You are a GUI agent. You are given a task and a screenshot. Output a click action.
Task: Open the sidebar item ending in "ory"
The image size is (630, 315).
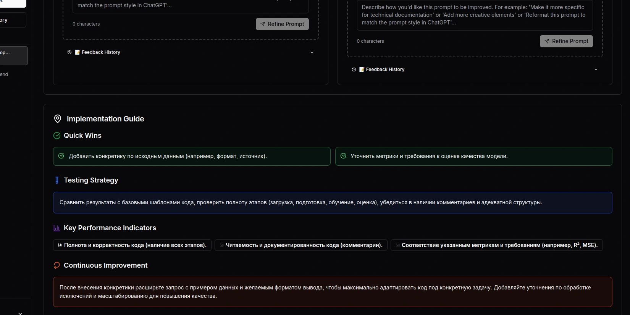[x=12, y=20]
